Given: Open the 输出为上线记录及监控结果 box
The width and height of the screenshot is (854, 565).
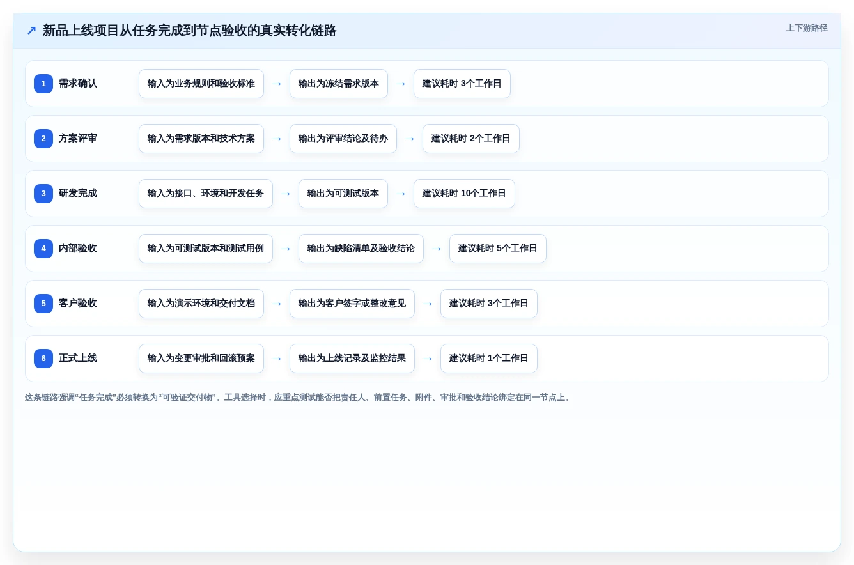Looking at the screenshot, I should 352,359.
